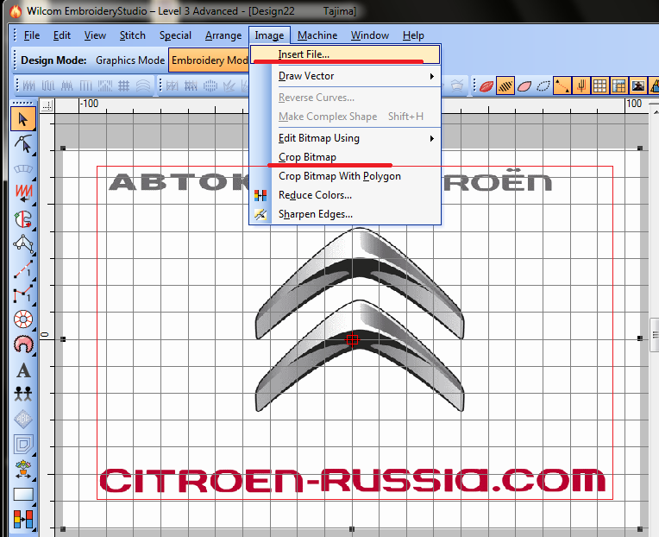Switch to Graphics Mode
The width and height of the screenshot is (659, 537).
tap(129, 60)
